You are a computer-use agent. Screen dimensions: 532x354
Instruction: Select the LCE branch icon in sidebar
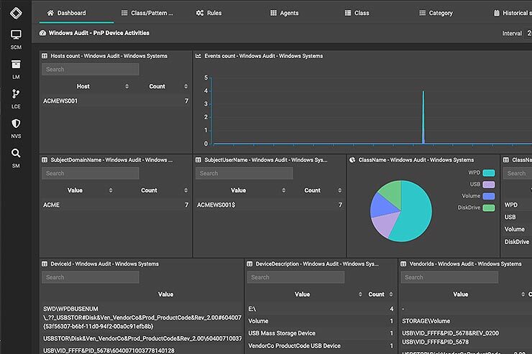tap(16, 94)
